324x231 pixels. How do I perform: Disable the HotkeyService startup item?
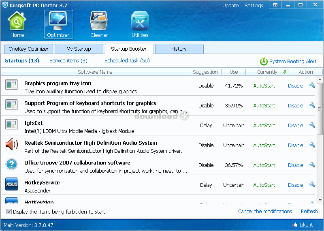coord(296,185)
